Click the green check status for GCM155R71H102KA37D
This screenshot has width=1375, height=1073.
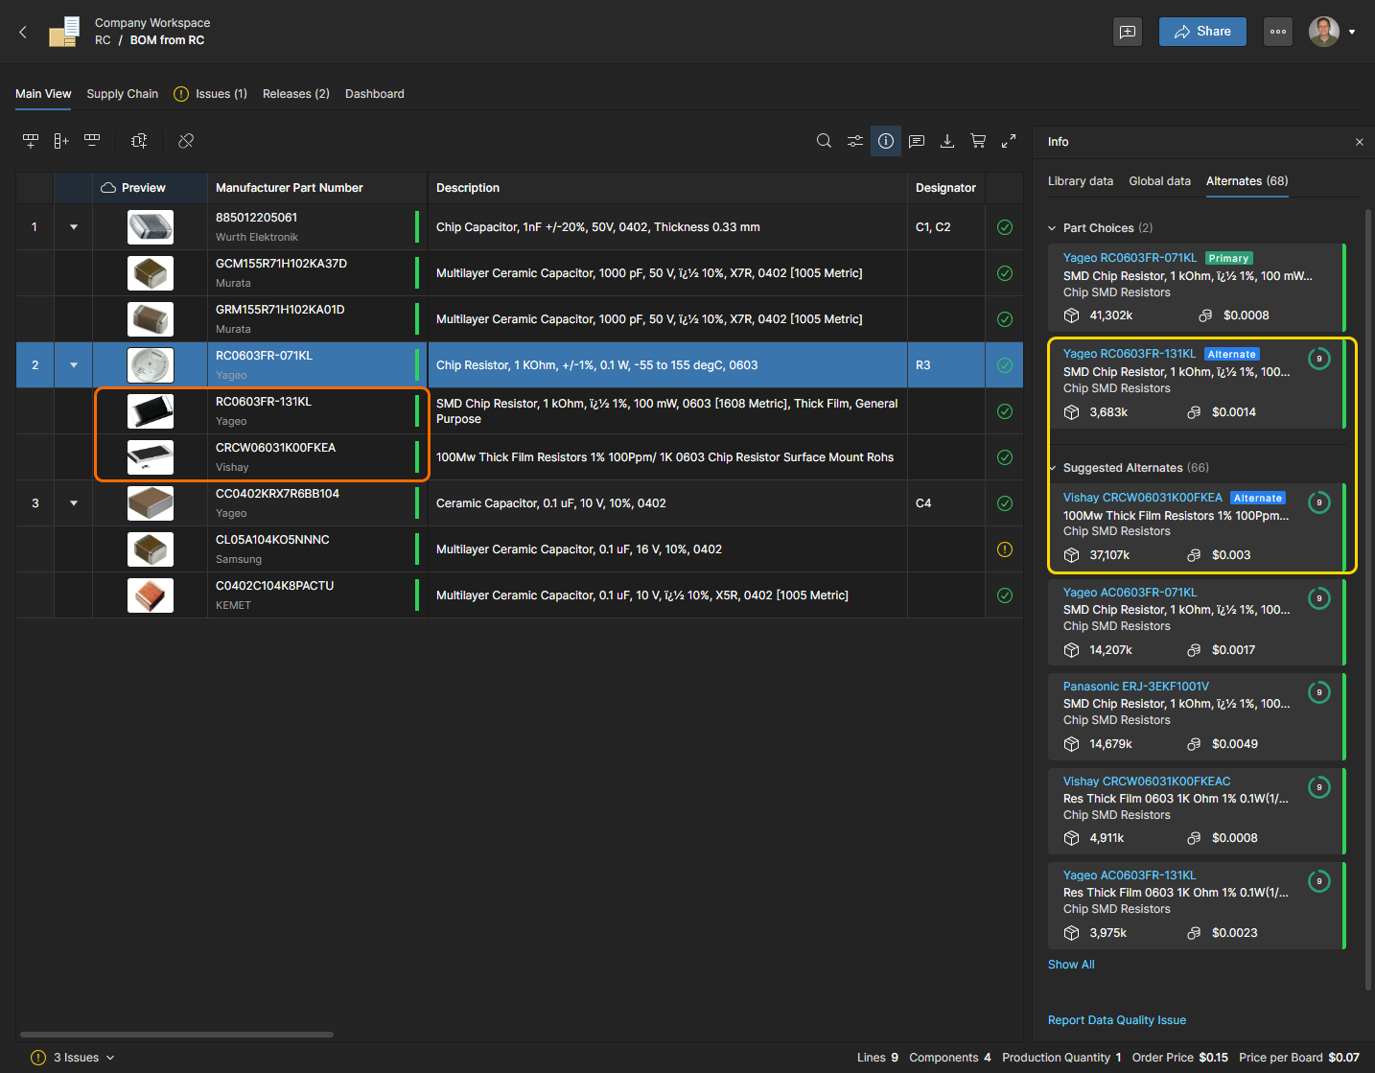tap(1005, 273)
